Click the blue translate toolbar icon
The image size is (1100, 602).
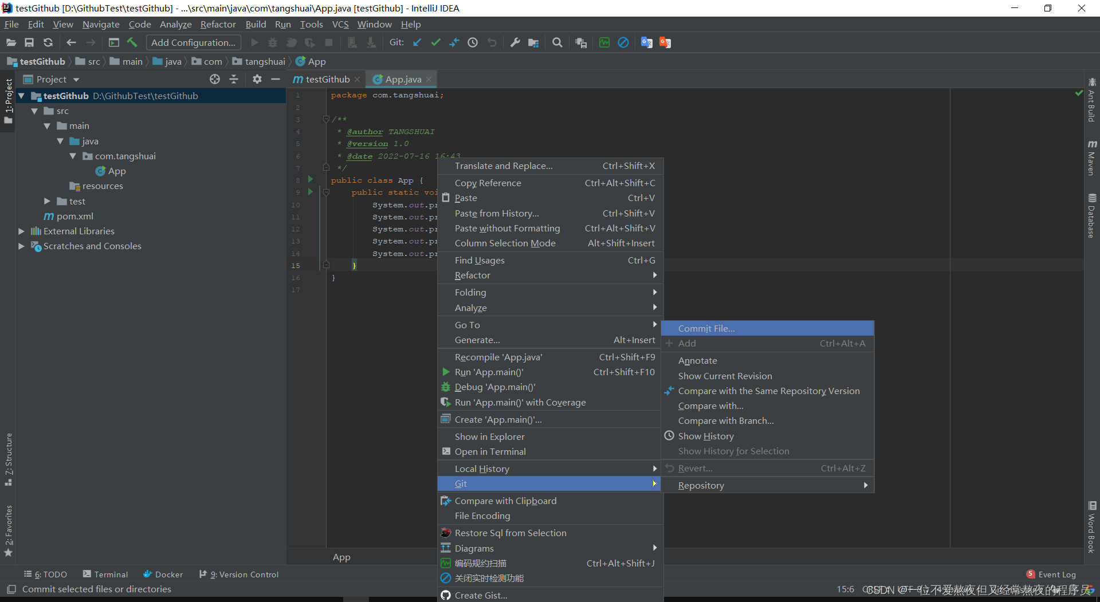(647, 42)
